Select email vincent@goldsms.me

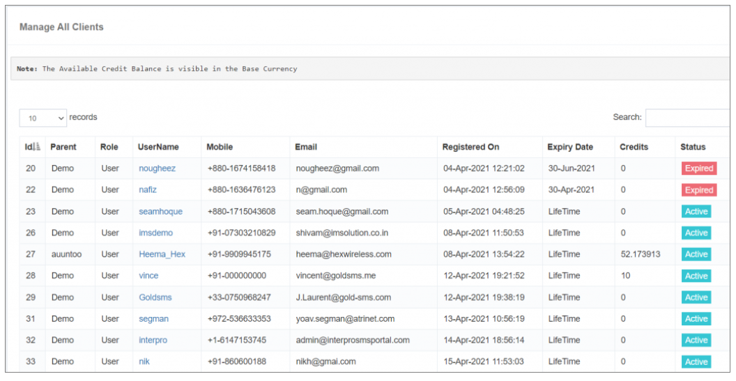336,276
